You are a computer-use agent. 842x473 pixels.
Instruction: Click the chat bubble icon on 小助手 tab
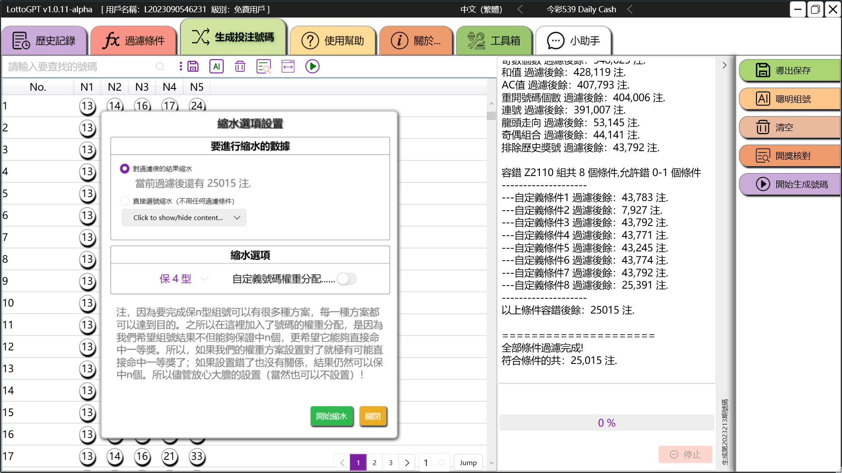556,41
